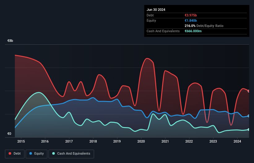Click the 2021 x-axis label
The image size is (254, 163).
click(x=165, y=141)
